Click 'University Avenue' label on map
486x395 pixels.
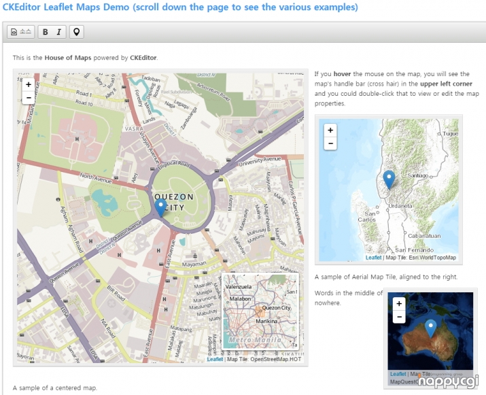tap(260, 161)
